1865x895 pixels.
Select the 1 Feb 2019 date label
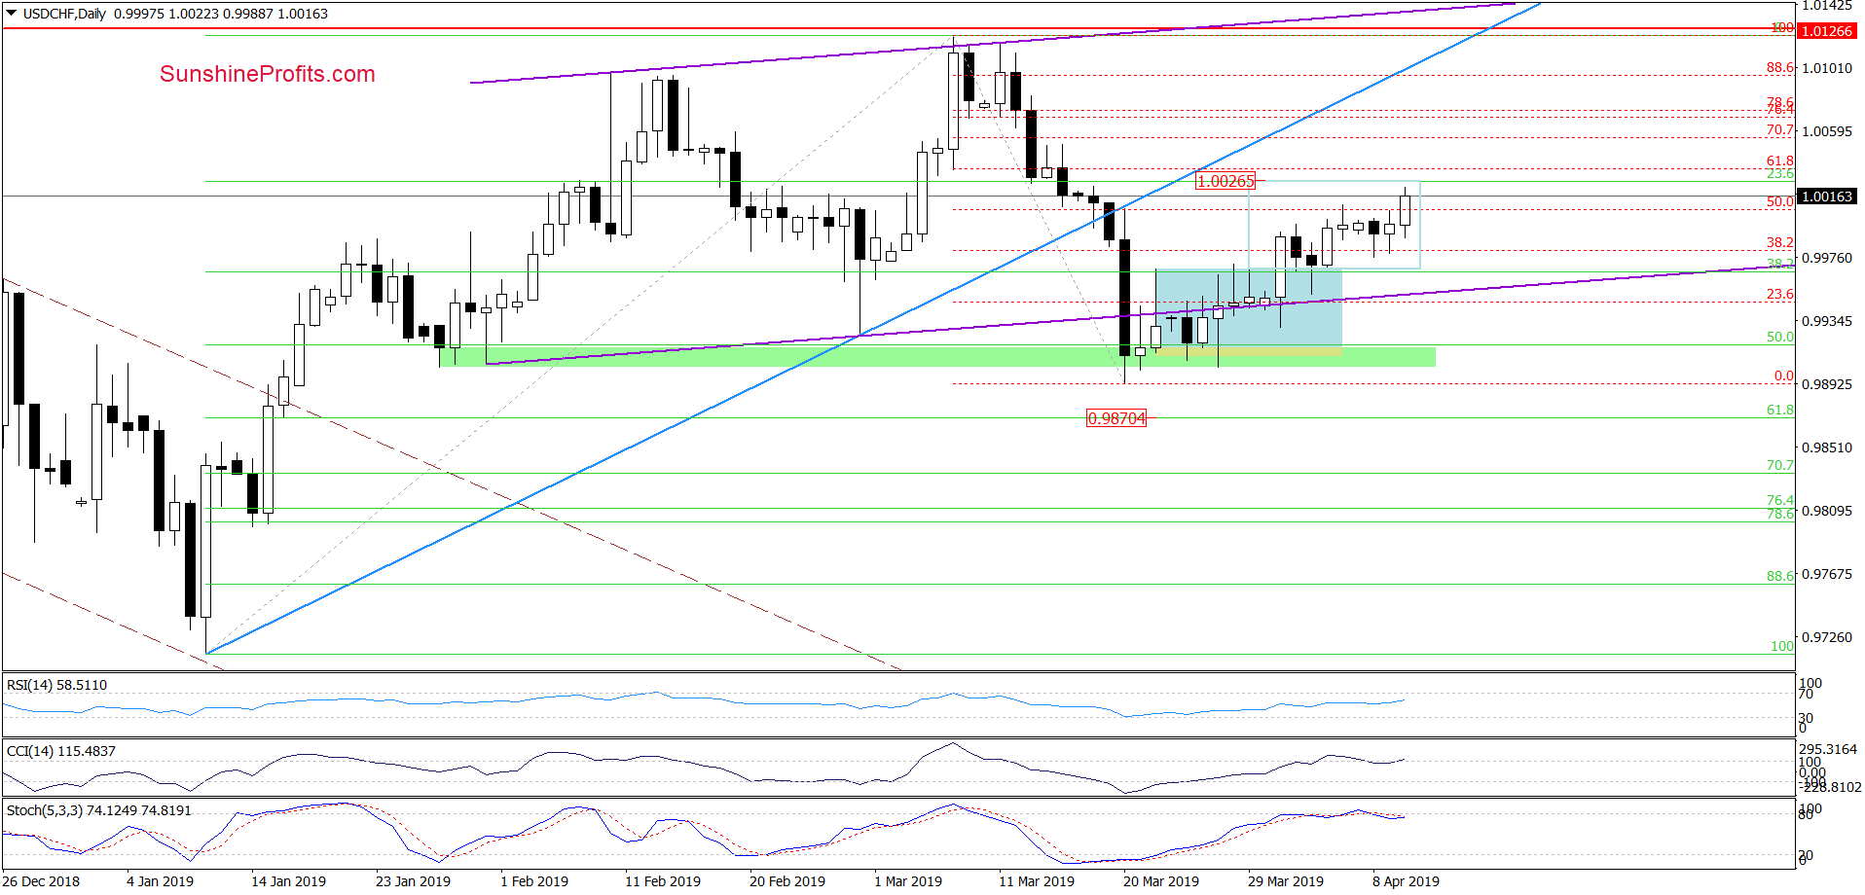pos(534,881)
